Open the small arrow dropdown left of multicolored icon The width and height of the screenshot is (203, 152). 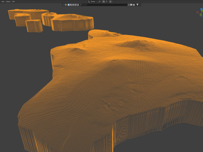pyautogui.click(x=64, y=5)
